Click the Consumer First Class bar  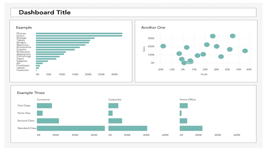(x=44, y=106)
